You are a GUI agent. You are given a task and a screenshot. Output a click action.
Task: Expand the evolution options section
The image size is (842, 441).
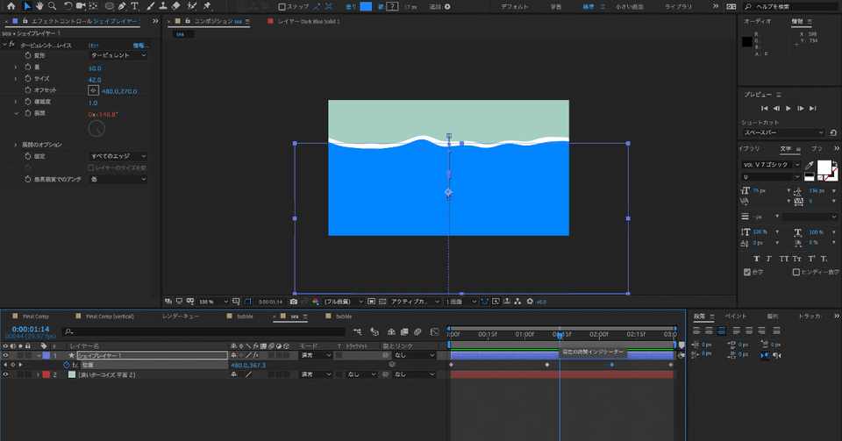pos(15,145)
